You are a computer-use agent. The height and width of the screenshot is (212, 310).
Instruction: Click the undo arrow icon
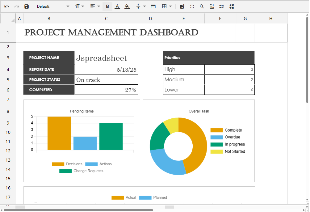(7, 6)
